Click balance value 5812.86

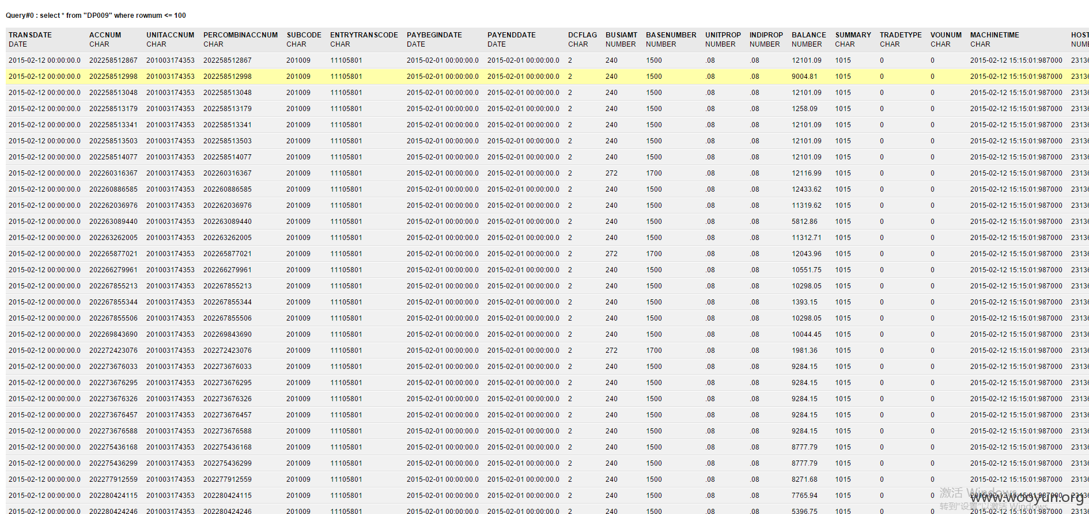tap(804, 222)
